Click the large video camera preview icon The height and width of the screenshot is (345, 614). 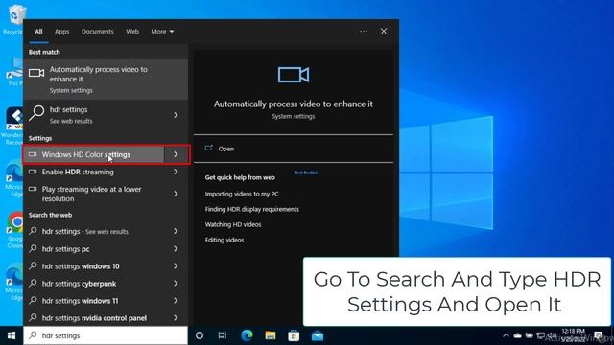(294, 75)
